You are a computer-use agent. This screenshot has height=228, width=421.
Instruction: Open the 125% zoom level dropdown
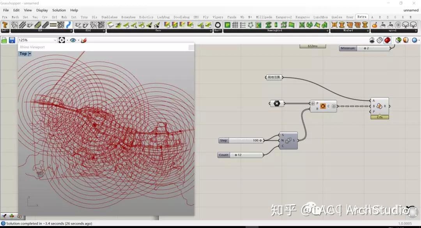54,40
